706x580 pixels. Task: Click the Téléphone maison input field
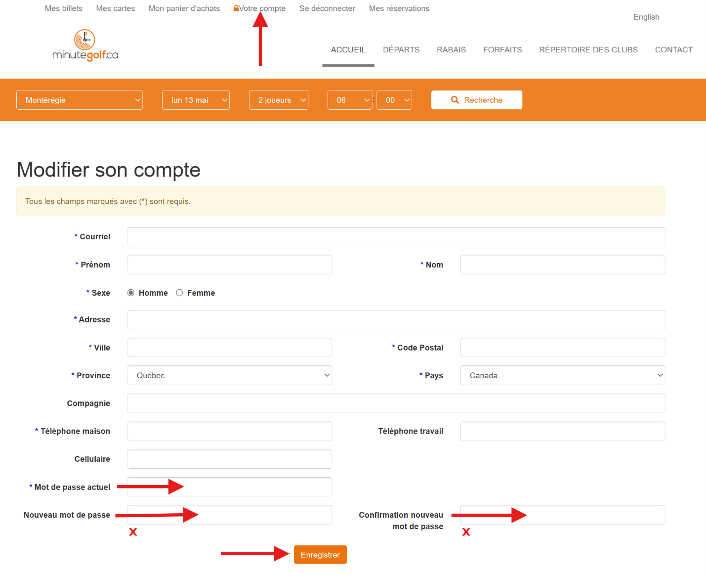pos(230,431)
